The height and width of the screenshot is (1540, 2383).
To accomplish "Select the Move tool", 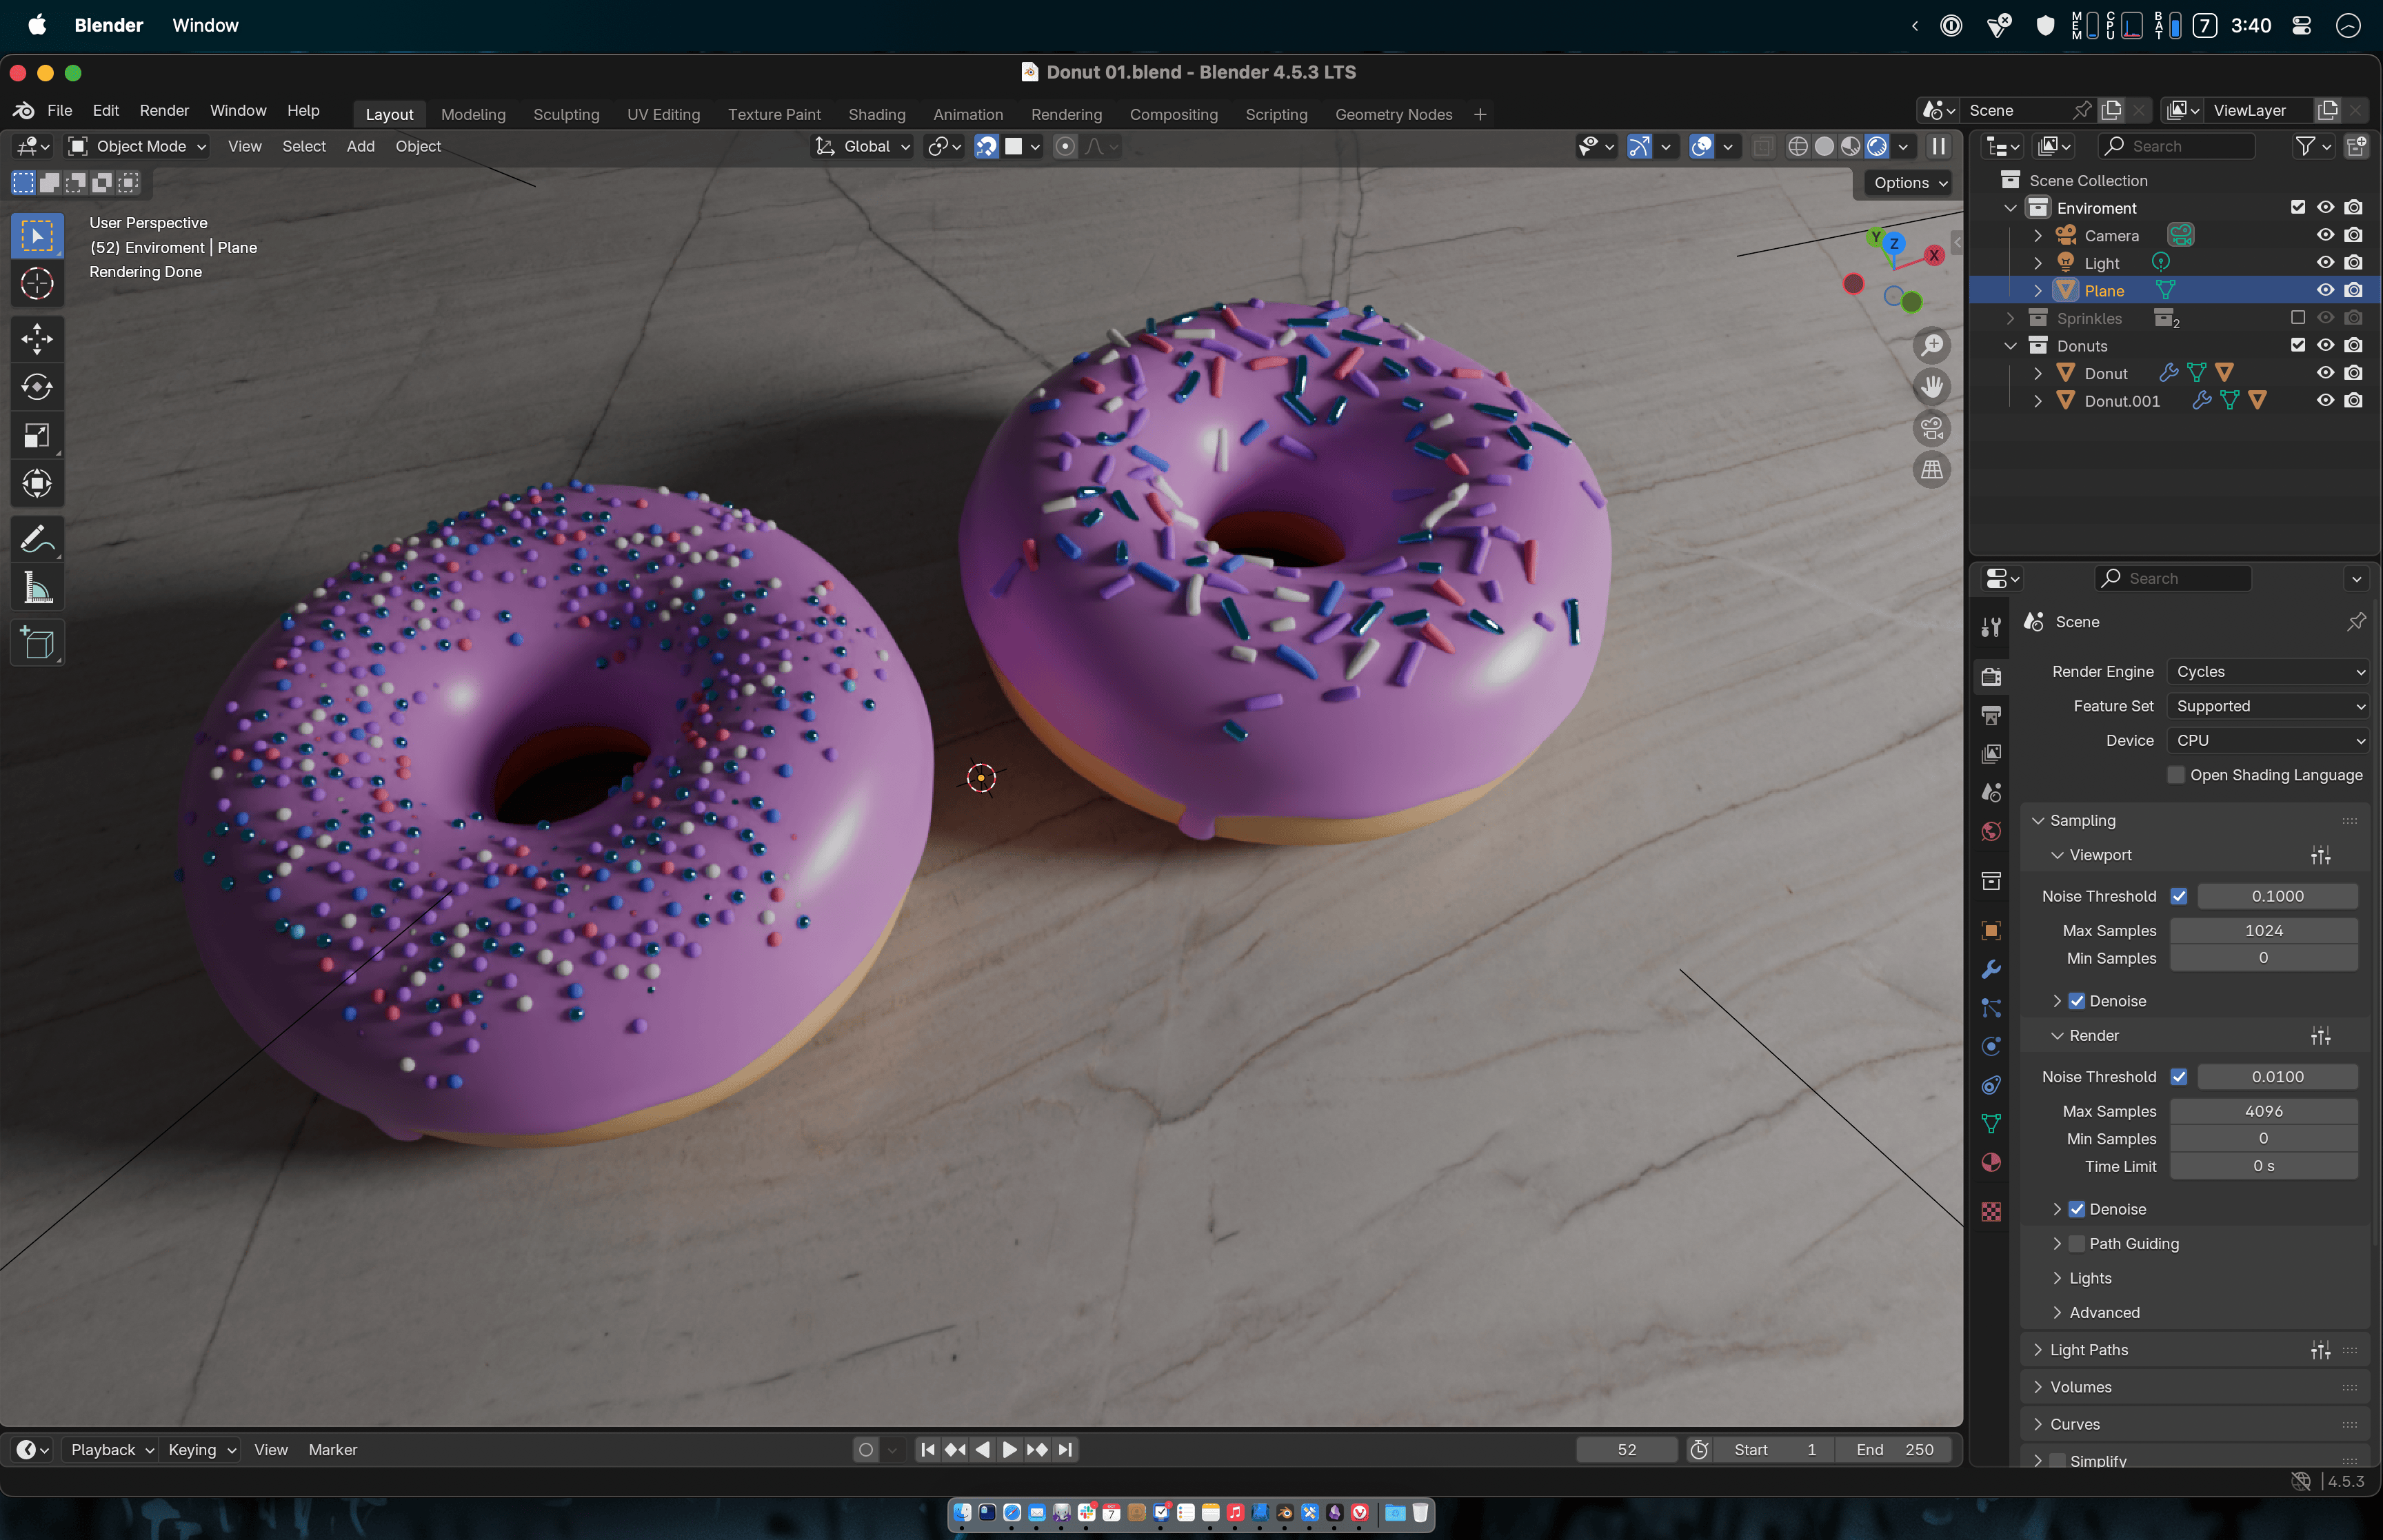I will [x=37, y=339].
